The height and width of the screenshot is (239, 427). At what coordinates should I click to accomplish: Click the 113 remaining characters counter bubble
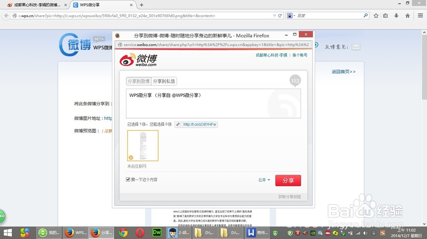coord(295,80)
